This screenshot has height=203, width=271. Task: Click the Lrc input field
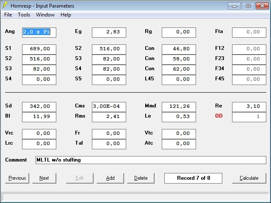click(39, 144)
